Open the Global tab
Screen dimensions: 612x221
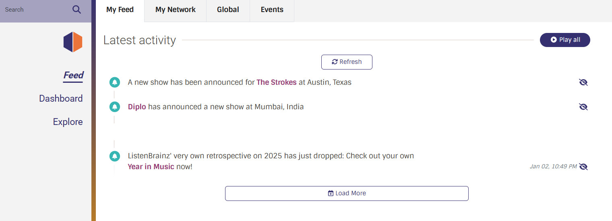[228, 10]
